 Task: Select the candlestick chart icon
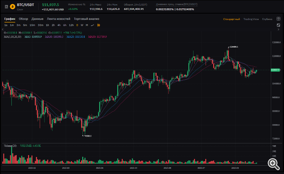tap(98, 25)
